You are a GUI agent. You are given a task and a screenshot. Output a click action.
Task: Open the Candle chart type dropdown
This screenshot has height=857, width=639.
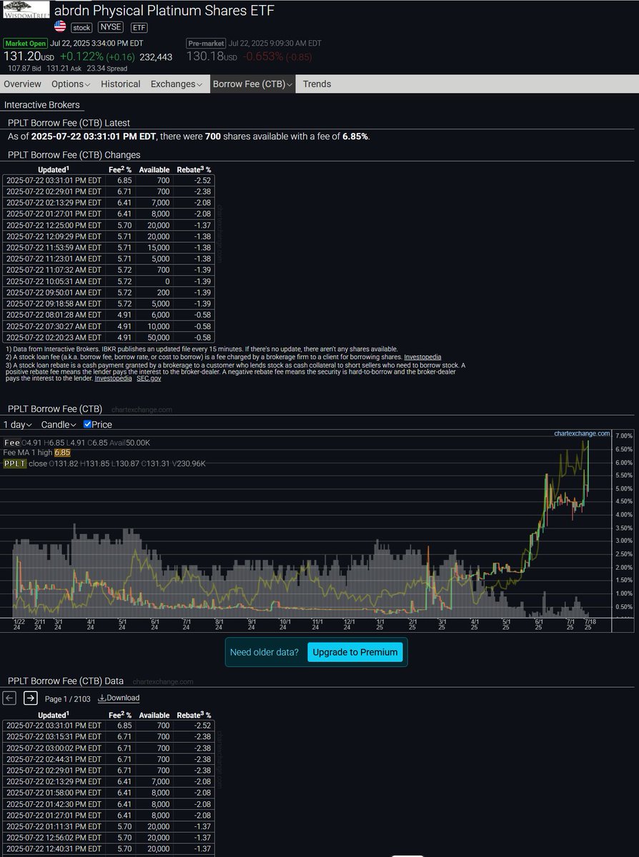59,424
